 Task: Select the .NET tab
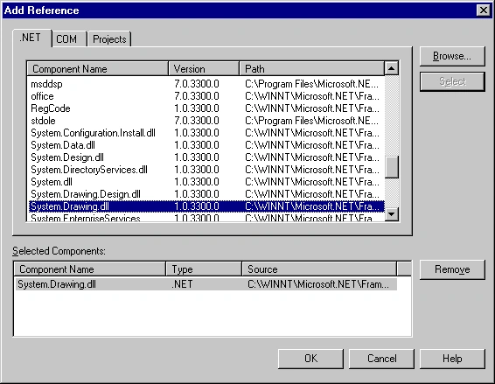(31, 38)
